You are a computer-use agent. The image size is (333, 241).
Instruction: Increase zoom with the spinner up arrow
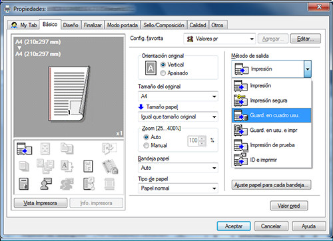202,138
